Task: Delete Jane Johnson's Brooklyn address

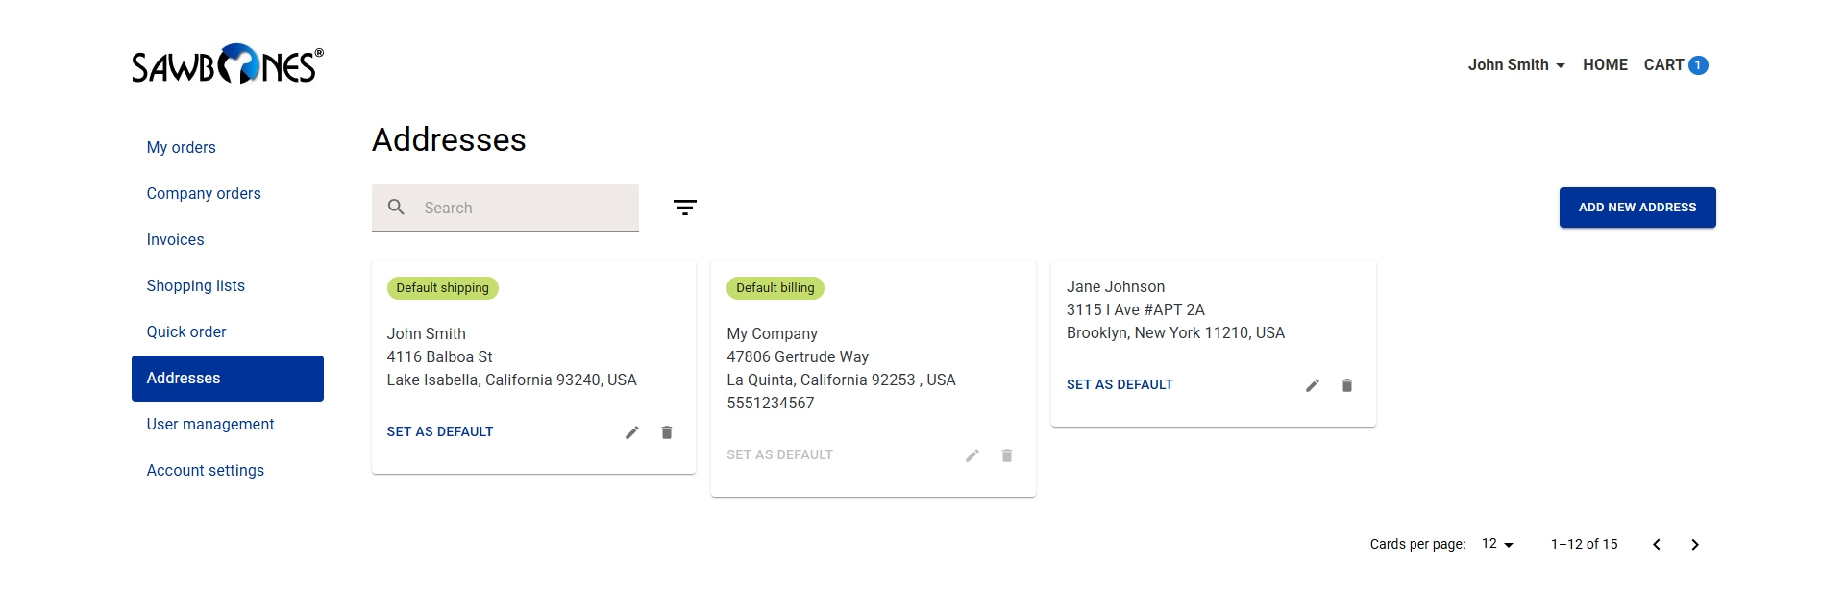Action: [1347, 385]
